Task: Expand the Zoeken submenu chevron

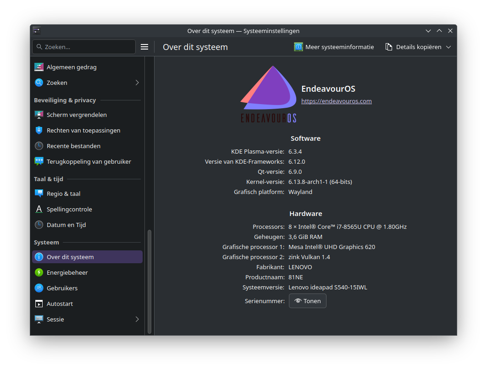Action: pos(137,83)
